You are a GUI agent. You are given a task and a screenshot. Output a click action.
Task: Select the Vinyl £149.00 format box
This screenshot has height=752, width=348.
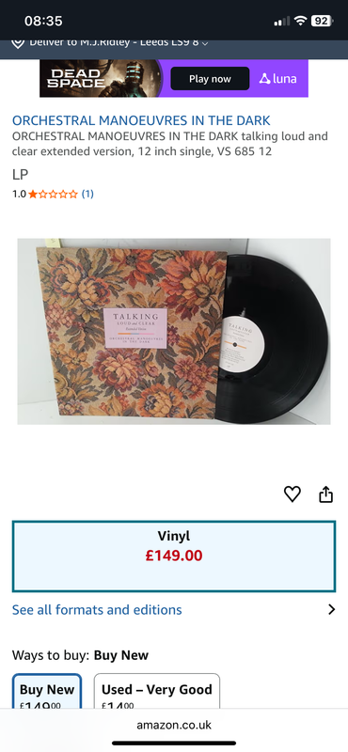click(x=174, y=556)
